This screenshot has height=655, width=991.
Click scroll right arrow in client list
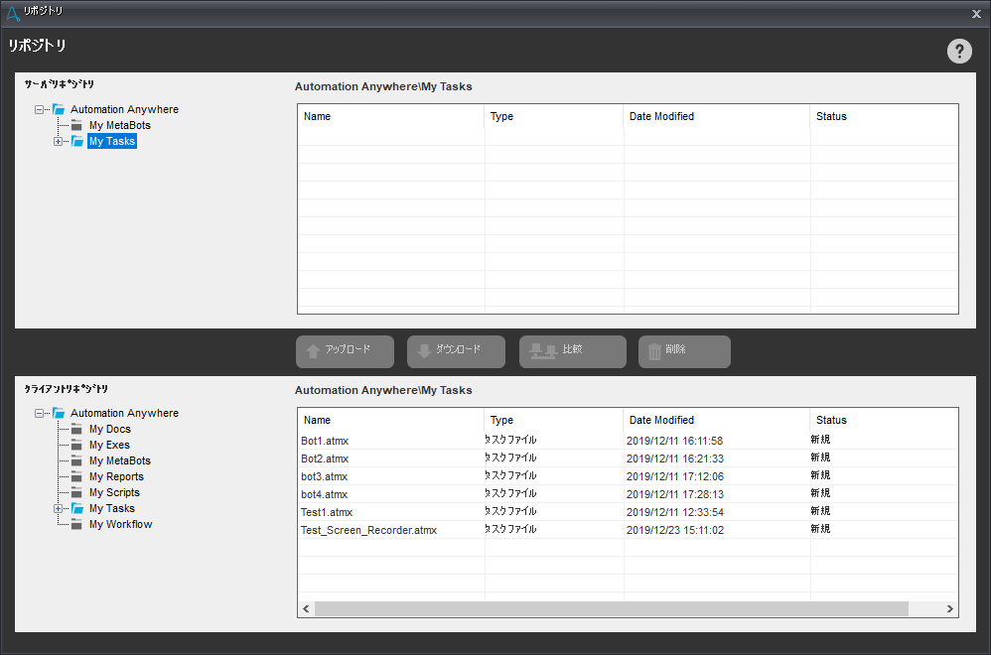click(x=949, y=609)
